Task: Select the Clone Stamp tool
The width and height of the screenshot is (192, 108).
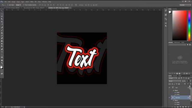Action: pyautogui.click(x=2, y=33)
